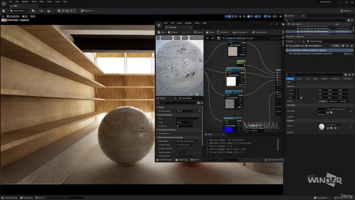Open main editor Content Drawer at bottom-left
Screen dimensions: 355x200
[x=9, y=198]
